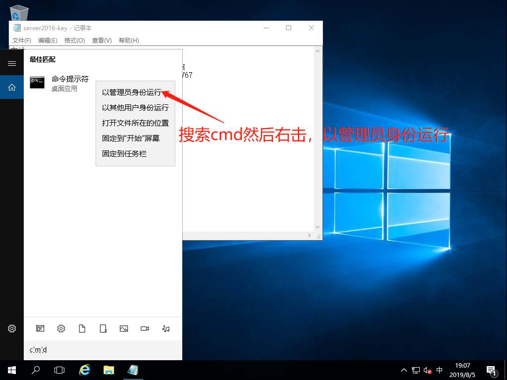This screenshot has height=380, width=507.
Task: Open Notepad's Help menu 帮助(H)
Action: tap(129, 41)
